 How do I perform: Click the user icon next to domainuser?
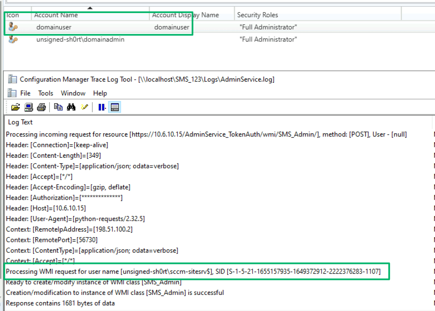click(13, 27)
